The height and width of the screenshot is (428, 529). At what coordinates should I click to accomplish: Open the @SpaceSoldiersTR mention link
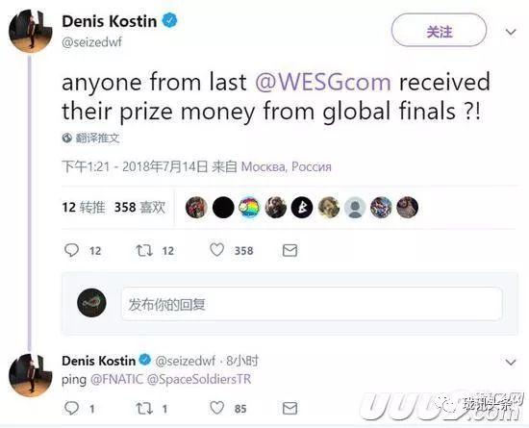pyautogui.click(x=199, y=379)
